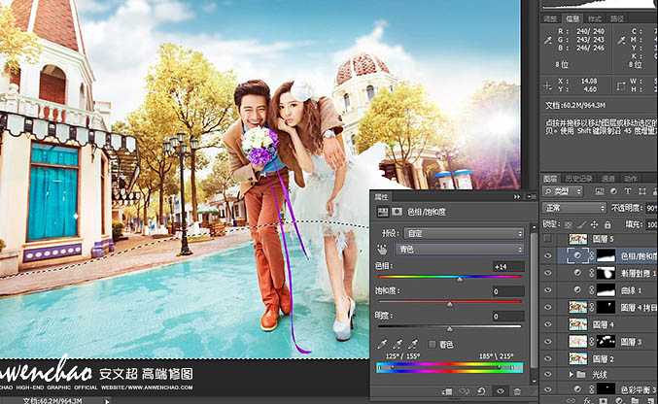This screenshot has height=404, width=658.
Task: Open the Properties panel flyout menu
Action: coord(531,196)
